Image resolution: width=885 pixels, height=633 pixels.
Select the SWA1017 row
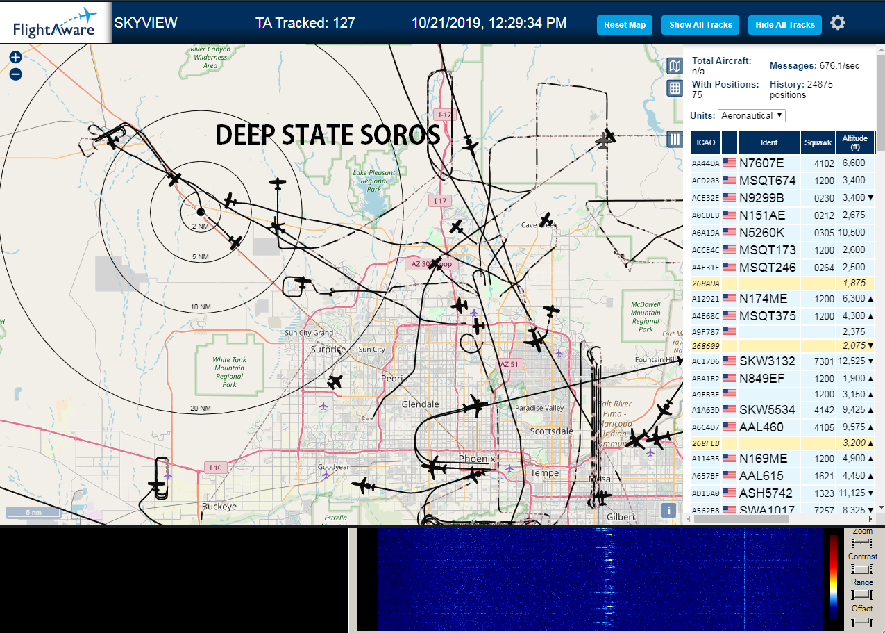pos(783,509)
